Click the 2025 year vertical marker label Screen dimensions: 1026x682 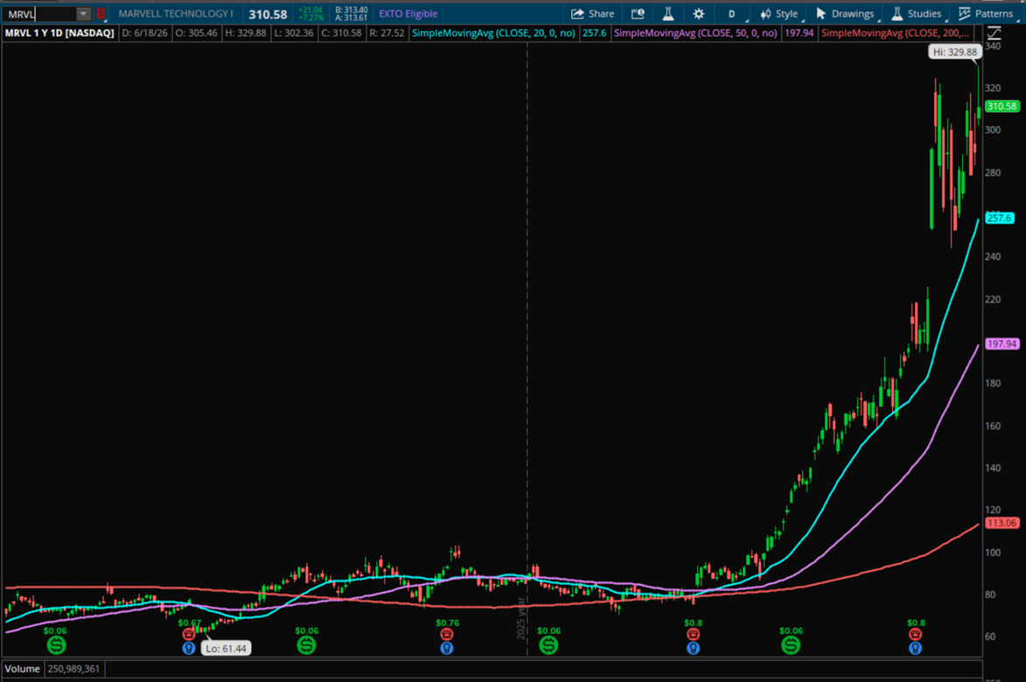[520, 618]
